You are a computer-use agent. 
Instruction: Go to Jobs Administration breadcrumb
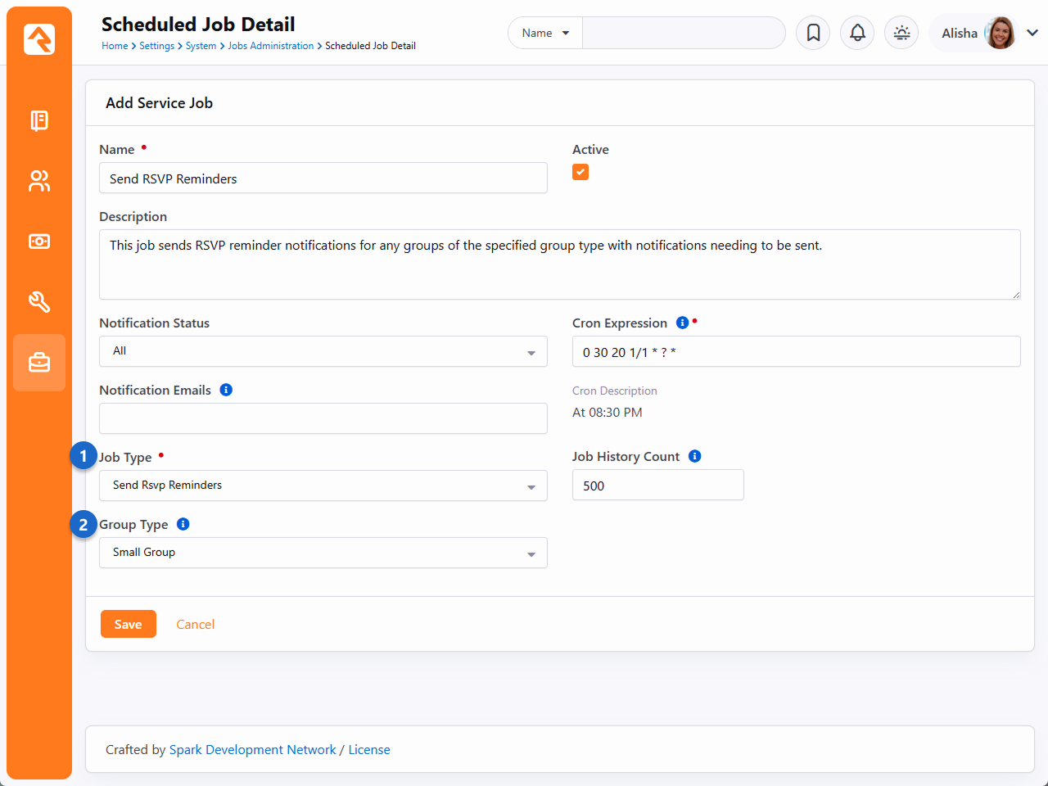(x=270, y=46)
